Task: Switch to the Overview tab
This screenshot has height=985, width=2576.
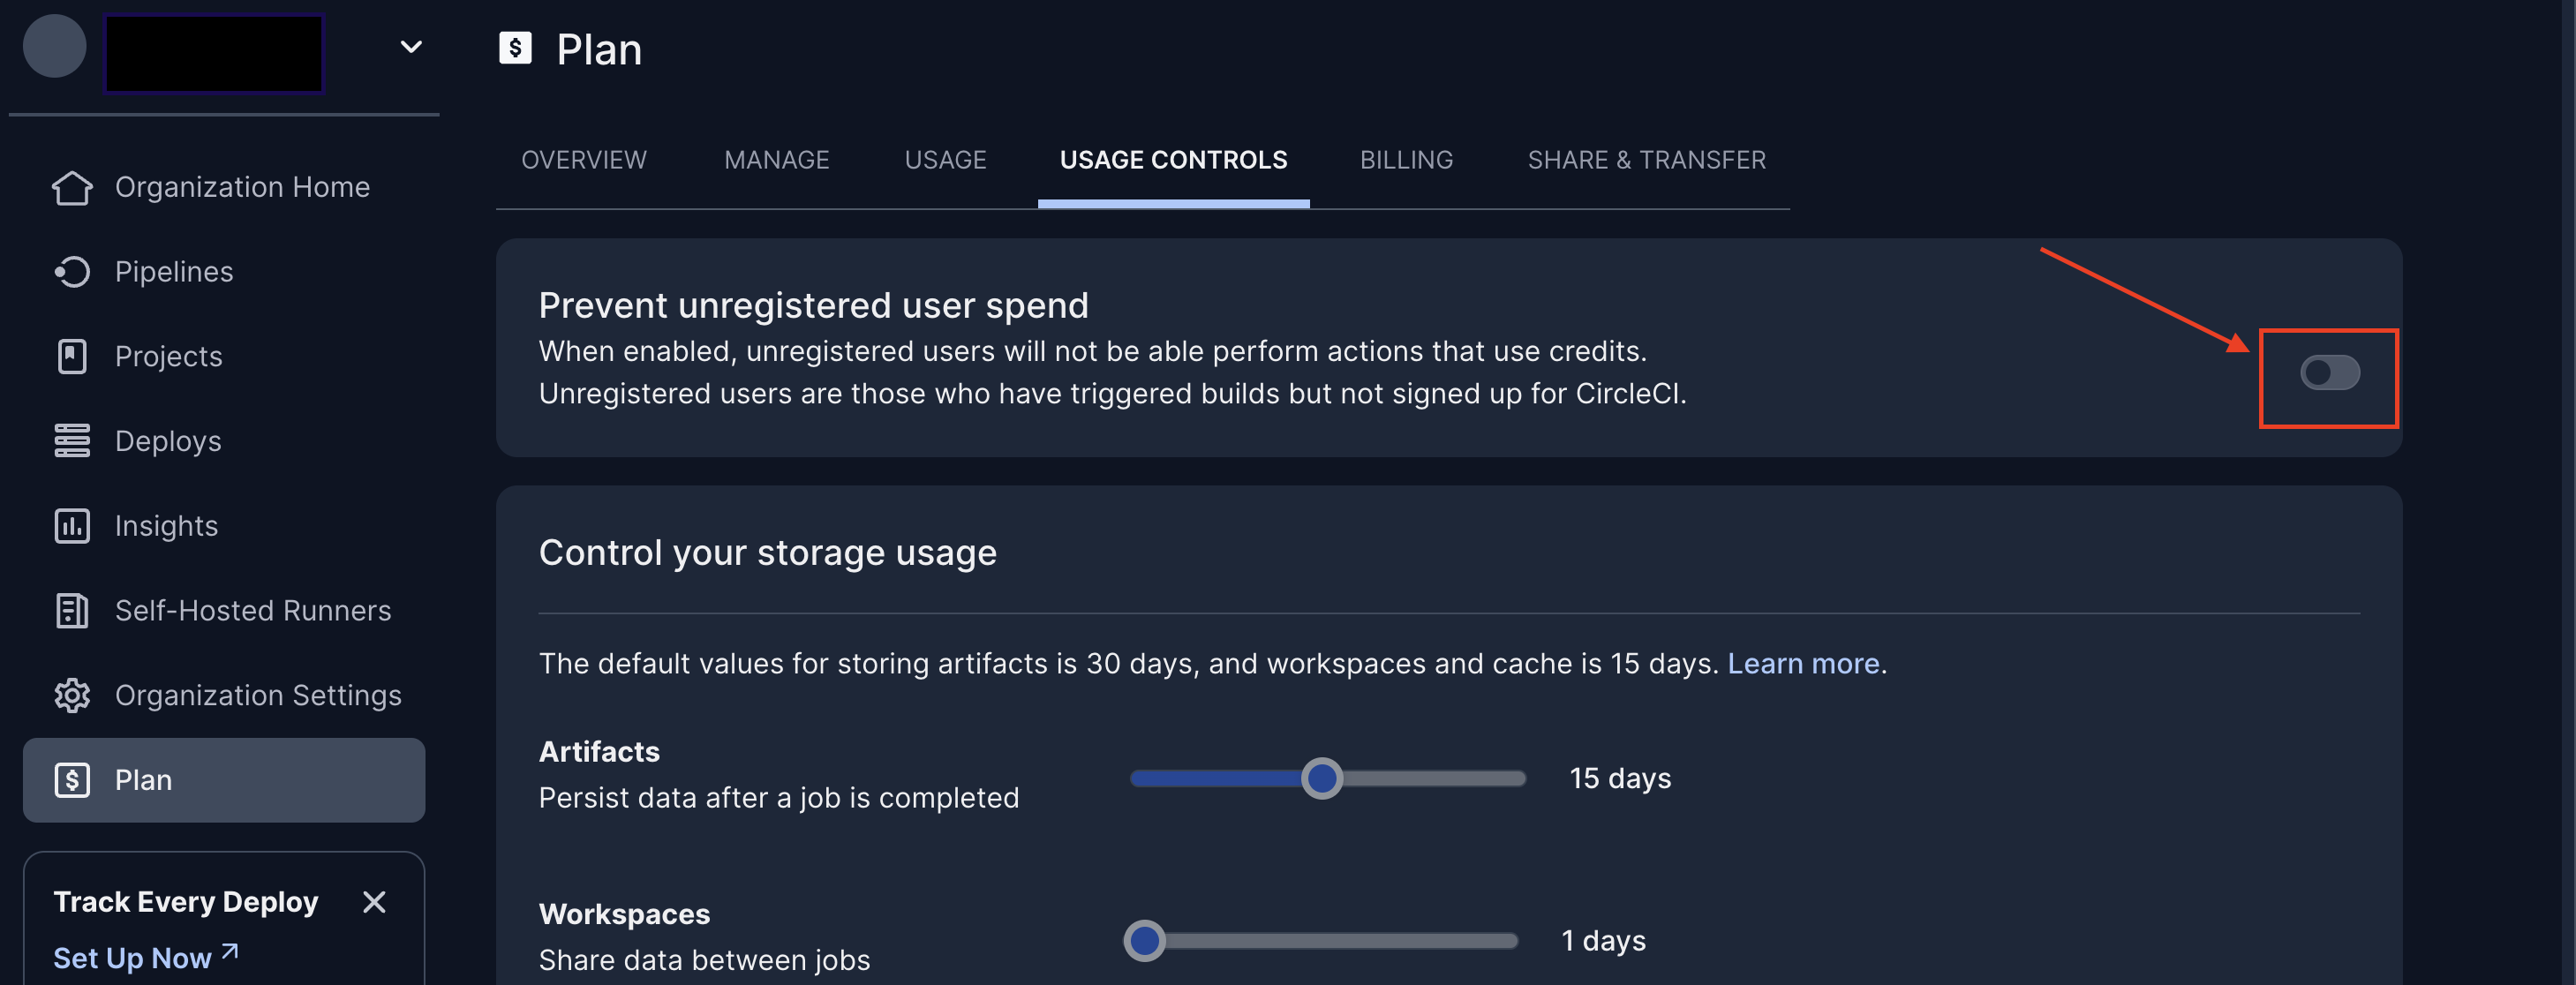Action: point(584,160)
